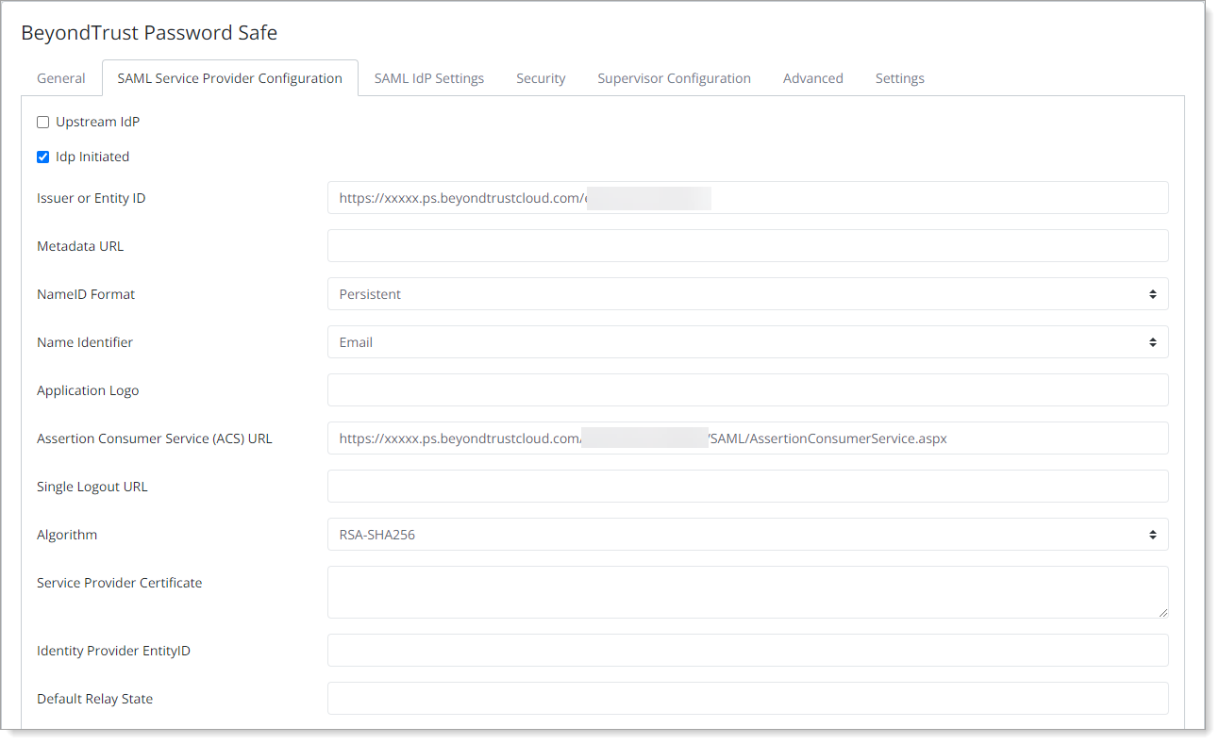This screenshot has width=1220, height=744.
Task: Open the Settings tab
Action: tap(900, 78)
